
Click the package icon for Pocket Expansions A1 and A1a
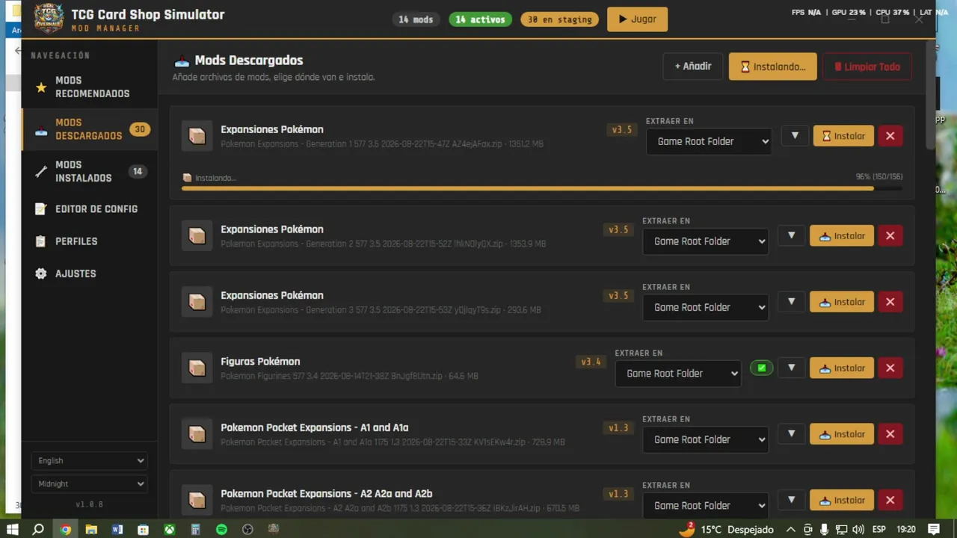pos(197,434)
